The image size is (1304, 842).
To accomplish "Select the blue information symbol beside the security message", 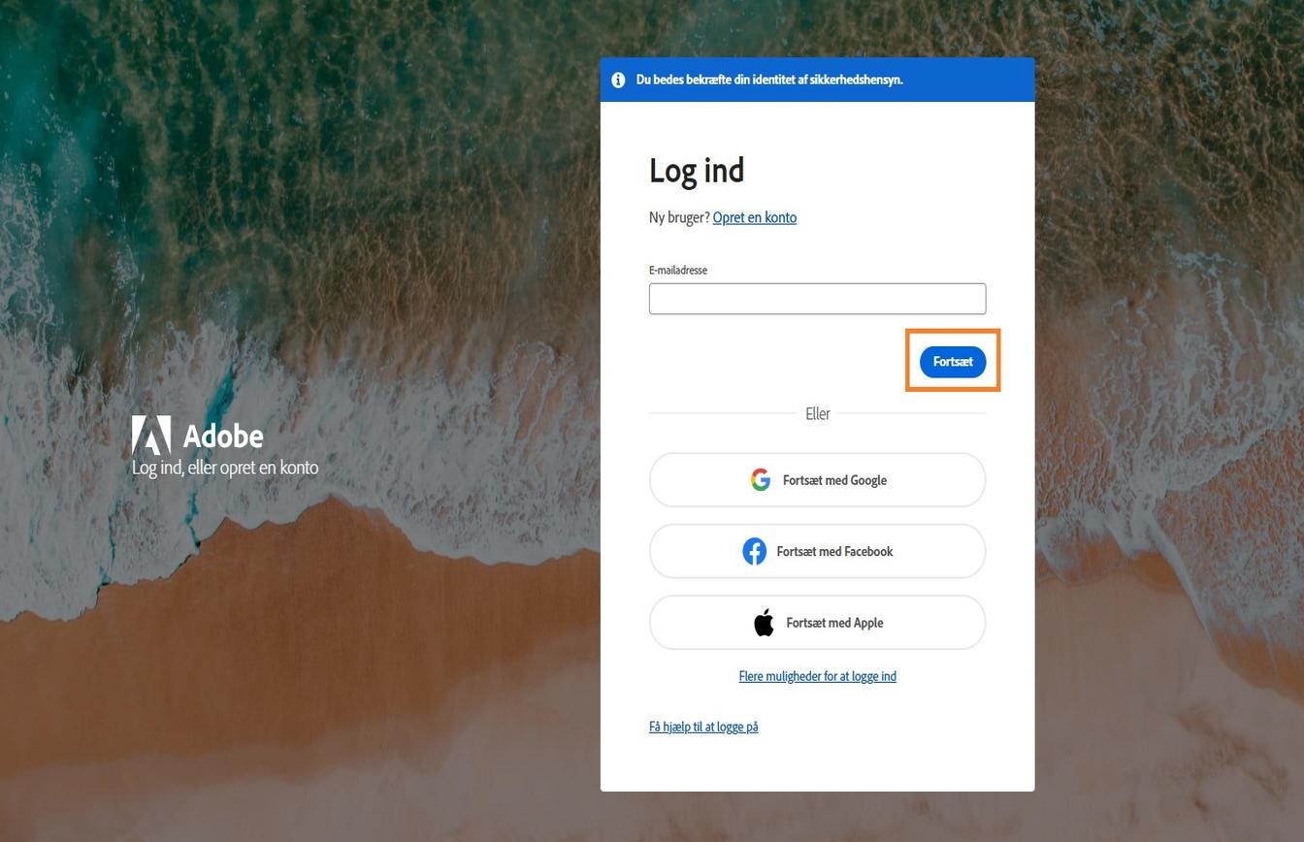I will (x=618, y=80).
